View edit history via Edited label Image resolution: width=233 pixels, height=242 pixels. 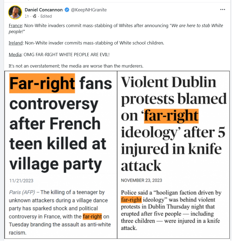[46, 16]
